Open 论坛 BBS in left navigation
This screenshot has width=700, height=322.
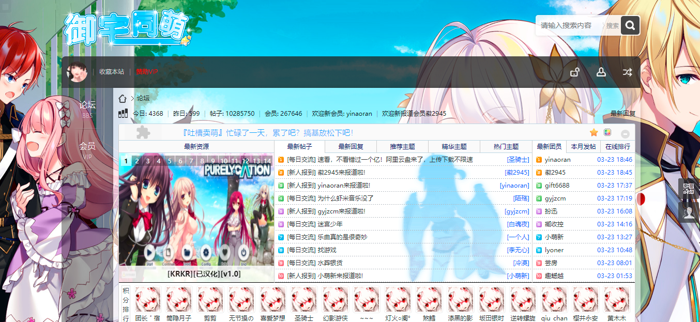tap(87, 109)
